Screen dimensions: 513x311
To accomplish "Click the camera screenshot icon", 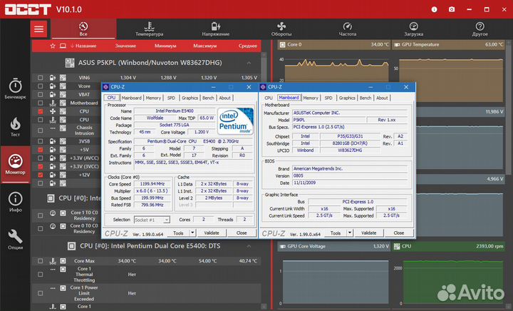I will coord(452,9).
